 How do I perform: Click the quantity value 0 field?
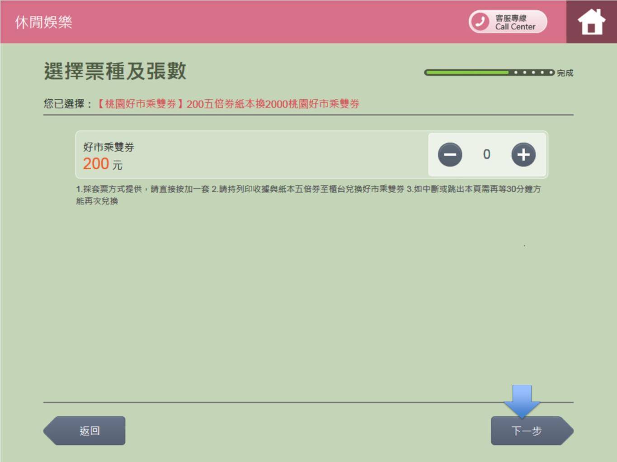pyautogui.click(x=486, y=154)
